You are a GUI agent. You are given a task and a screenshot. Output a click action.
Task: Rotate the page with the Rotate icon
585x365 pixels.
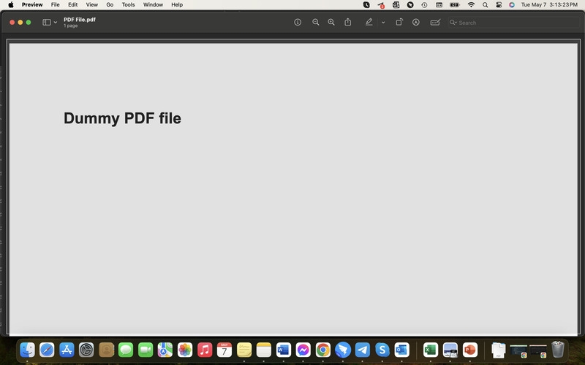[399, 23]
